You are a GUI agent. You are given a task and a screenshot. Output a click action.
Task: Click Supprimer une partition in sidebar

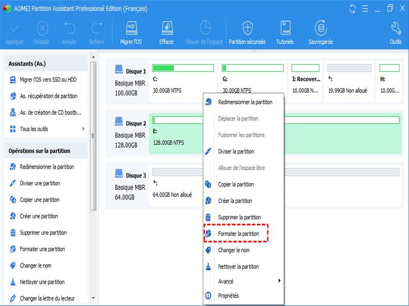click(46, 232)
